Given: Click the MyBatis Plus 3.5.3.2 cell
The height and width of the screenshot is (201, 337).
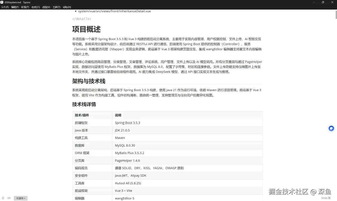Looking at the screenshot, I should [187, 153].
